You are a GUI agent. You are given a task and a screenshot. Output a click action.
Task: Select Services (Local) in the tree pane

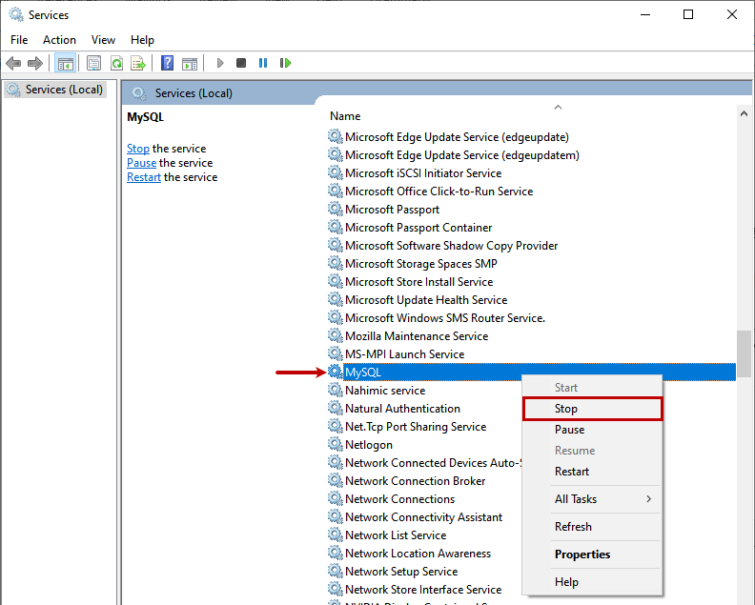click(55, 90)
